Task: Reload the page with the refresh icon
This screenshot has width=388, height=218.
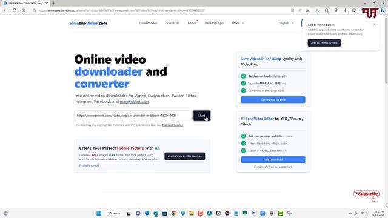Action: pos(15,10)
